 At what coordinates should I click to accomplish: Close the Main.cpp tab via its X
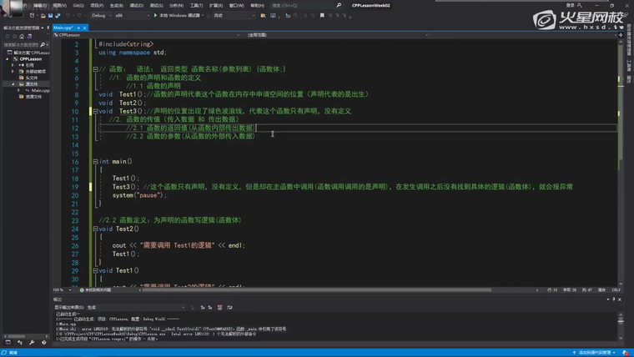click(x=85, y=28)
